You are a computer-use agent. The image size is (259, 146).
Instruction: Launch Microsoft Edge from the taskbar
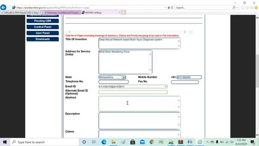(104, 142)
